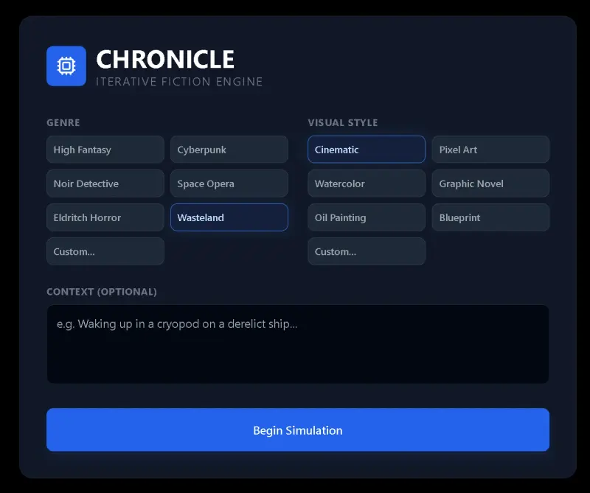The width and height of the screenshot is (590, 493).
Task: Open the Custom genre option
Action: [105, 251]
